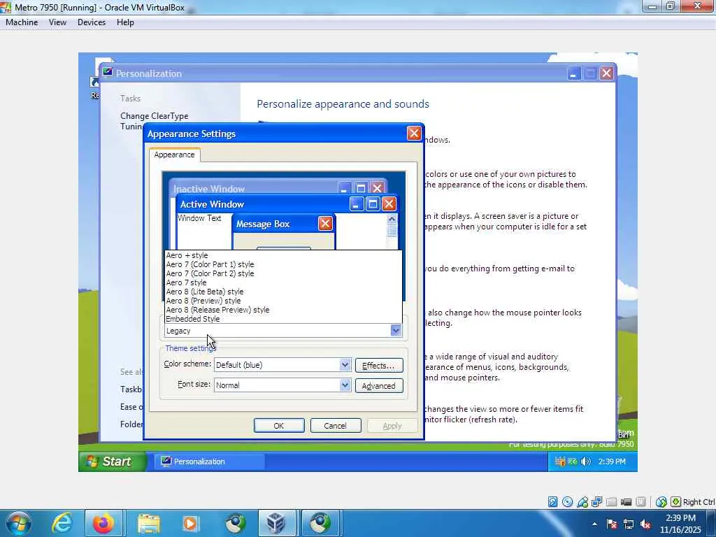The image size is (716, 537).
Task: Select the VirtualBox cube taskbar icon
Action: click(x=276, y=523)
